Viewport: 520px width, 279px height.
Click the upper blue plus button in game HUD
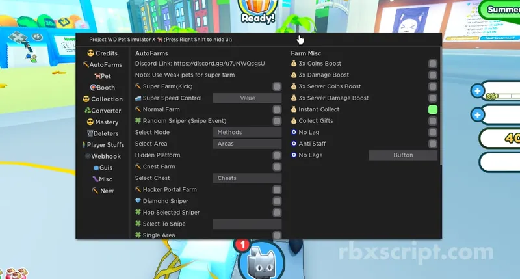478,91
